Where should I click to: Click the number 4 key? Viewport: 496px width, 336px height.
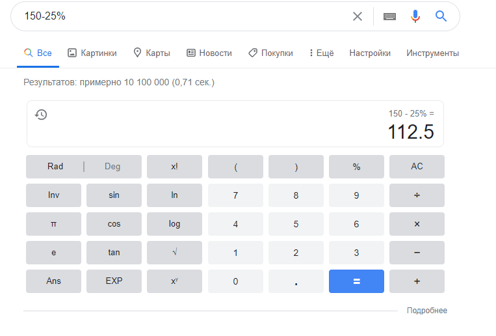235,224
